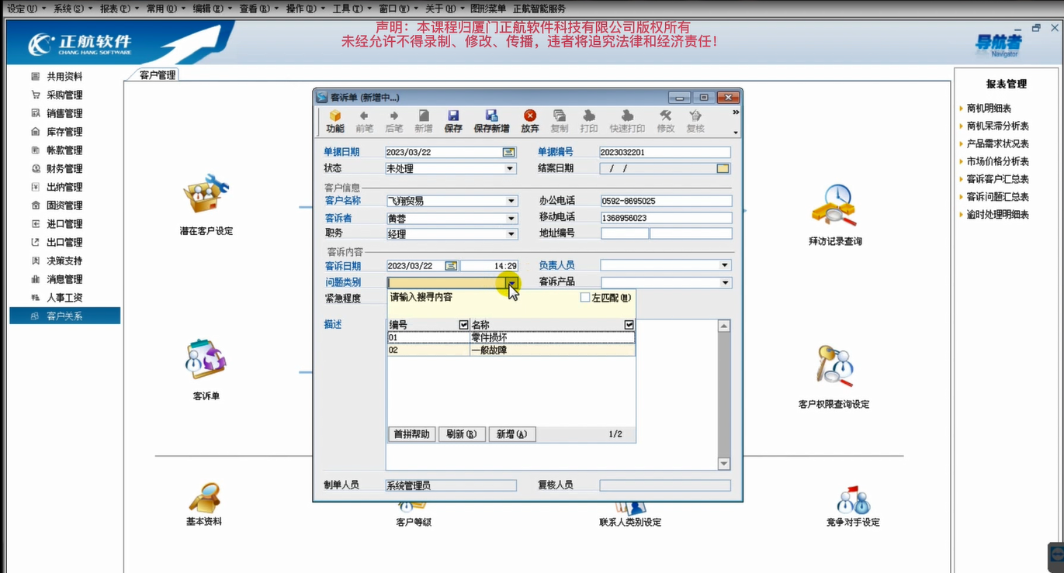Click the 办公电话 input field
1064x573 pixels.
click(666, 201)
